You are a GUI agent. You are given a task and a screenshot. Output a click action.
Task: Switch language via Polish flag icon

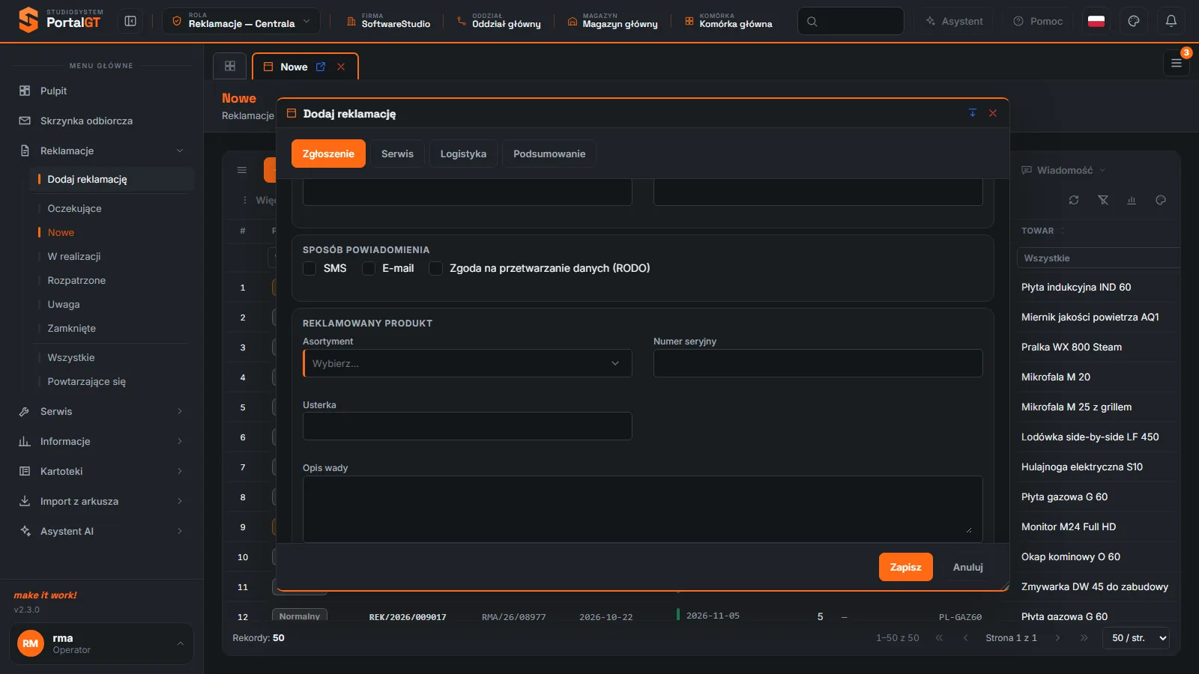click(x=1096, y=21)
